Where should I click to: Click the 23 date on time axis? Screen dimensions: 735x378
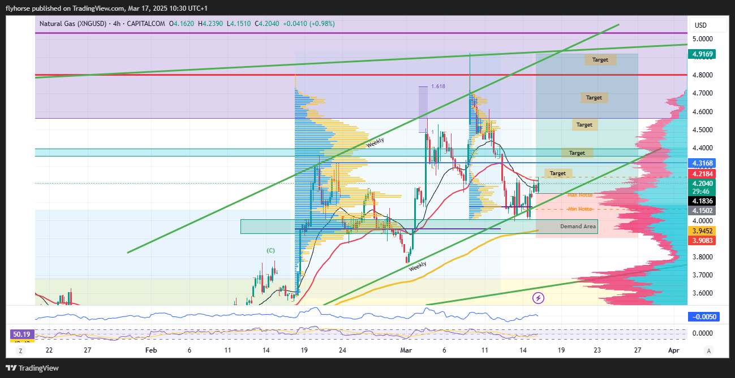[598, 350]
